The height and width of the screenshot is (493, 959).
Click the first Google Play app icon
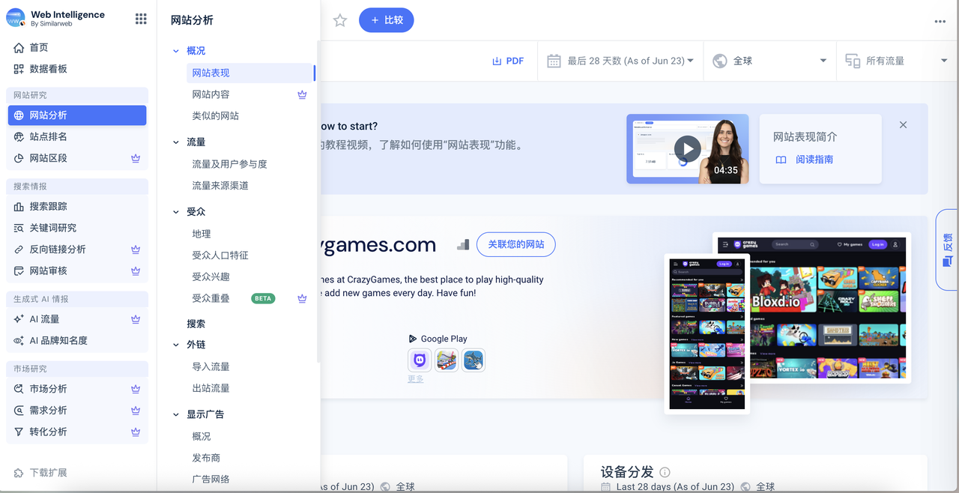click(420, 360)
